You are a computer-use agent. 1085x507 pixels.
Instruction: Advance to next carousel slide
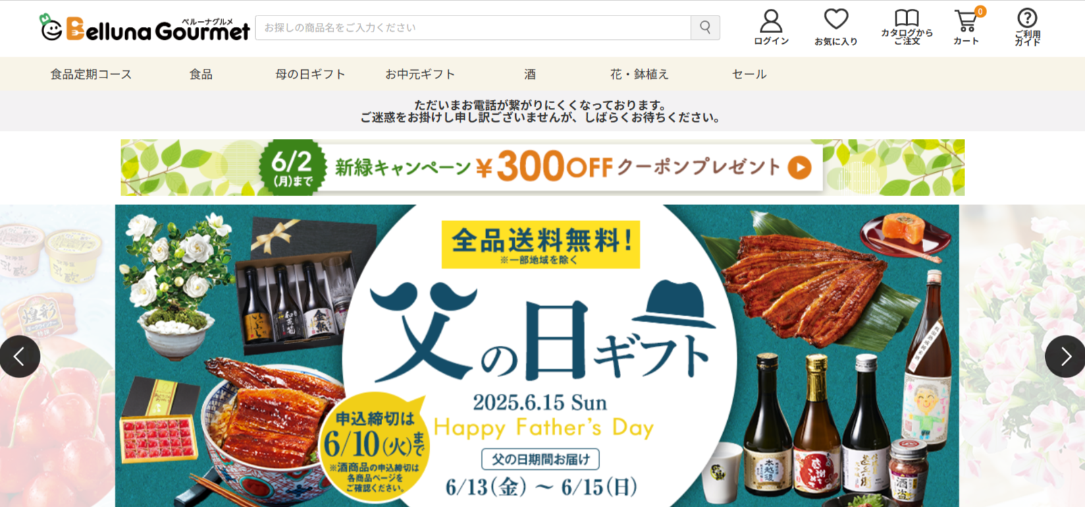[x=1065, y=356]
